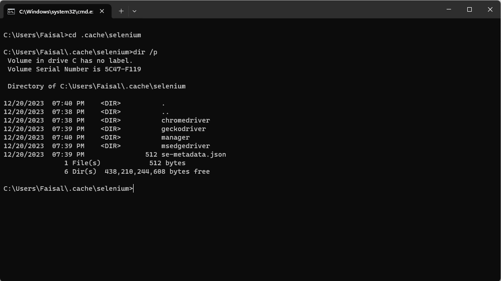Open the tab dropdown chevron
501x281 pixels.
click(134, 11)
